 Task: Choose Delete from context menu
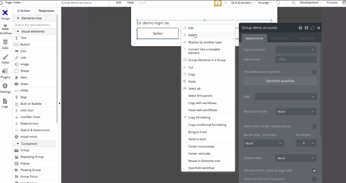208,35
